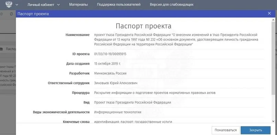Click scrollbar up arrow in dialog
Image resolution: width=277 pixels, height=135 pixels.
[x=274, y=19]
